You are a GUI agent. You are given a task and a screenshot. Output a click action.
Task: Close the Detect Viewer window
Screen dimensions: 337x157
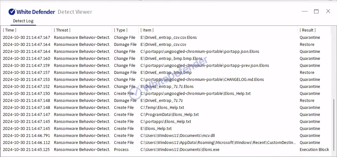(328, 11)
